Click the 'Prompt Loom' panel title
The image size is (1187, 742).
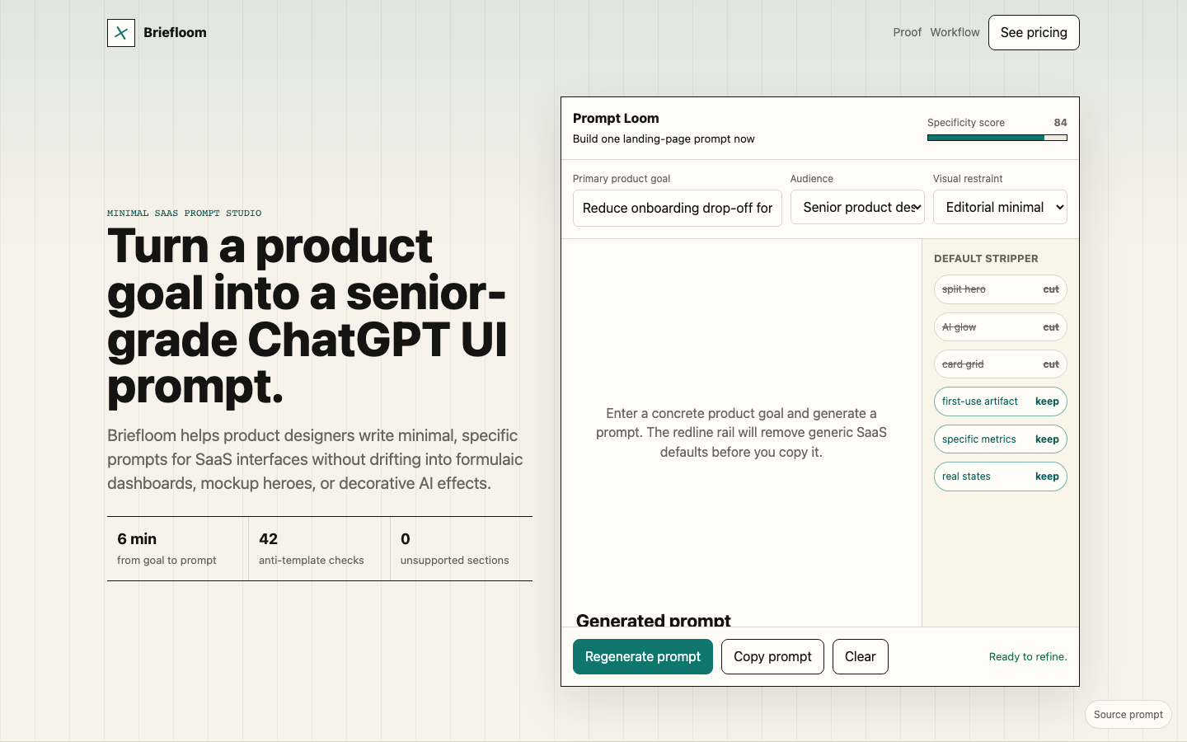coord(616,118)
